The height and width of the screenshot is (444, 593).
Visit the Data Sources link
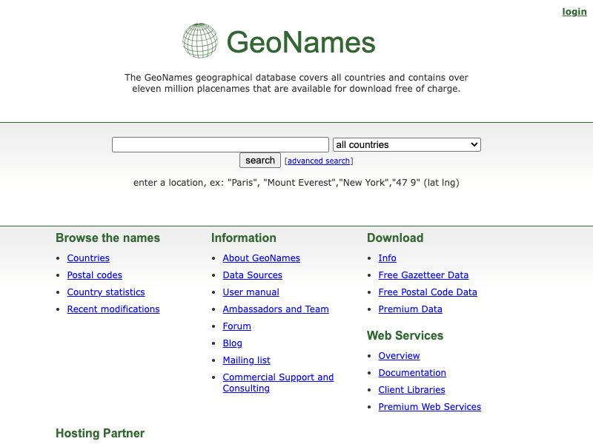coord(253,275)
